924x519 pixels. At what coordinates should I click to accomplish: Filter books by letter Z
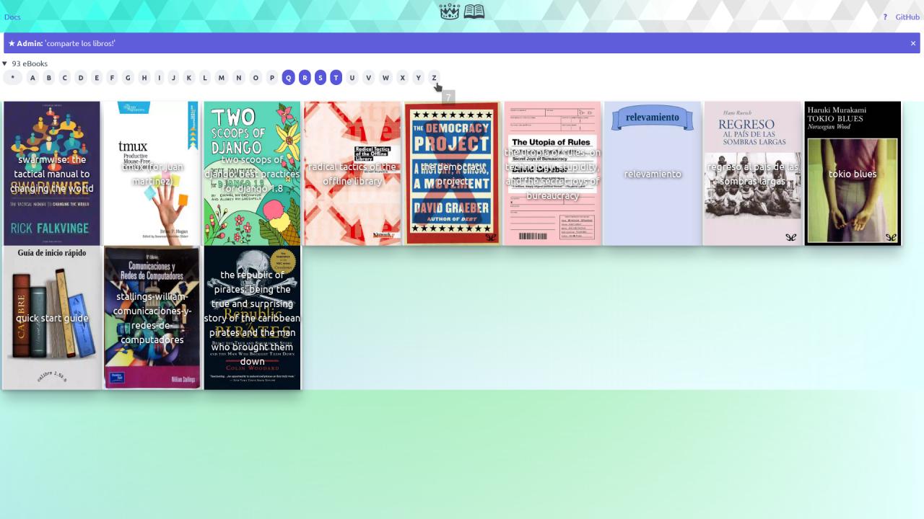click(434, 78)
